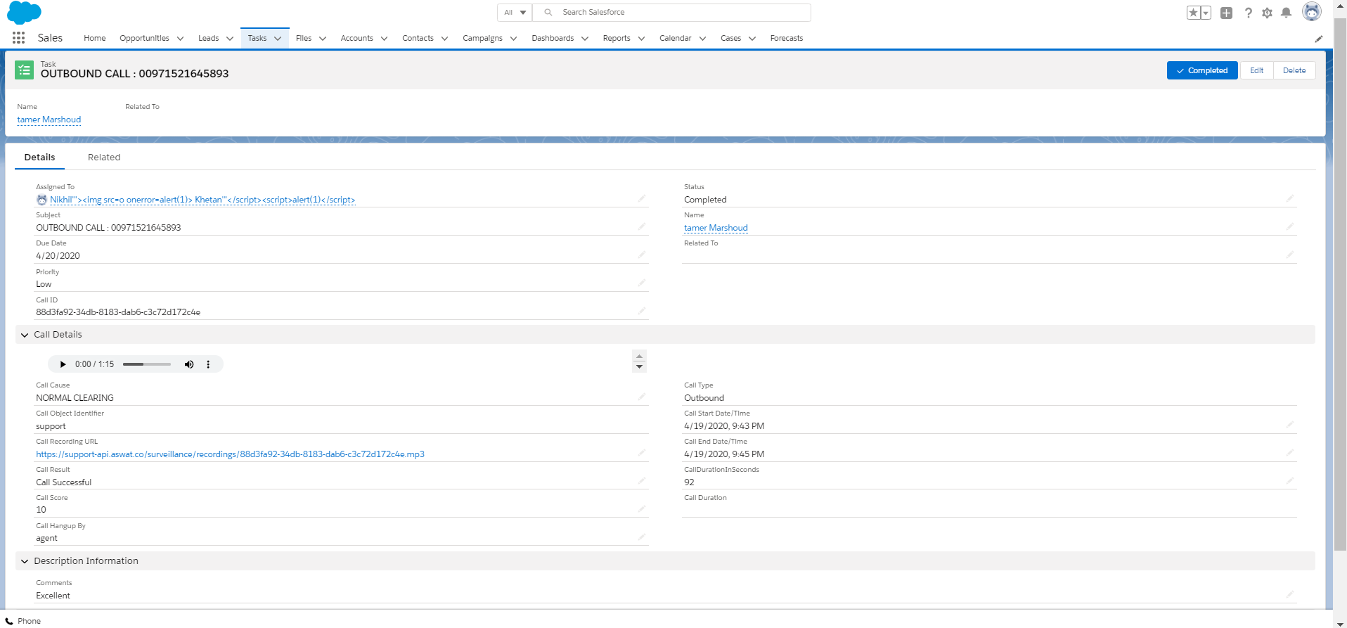Open the notifications bell

[1286, 13]
